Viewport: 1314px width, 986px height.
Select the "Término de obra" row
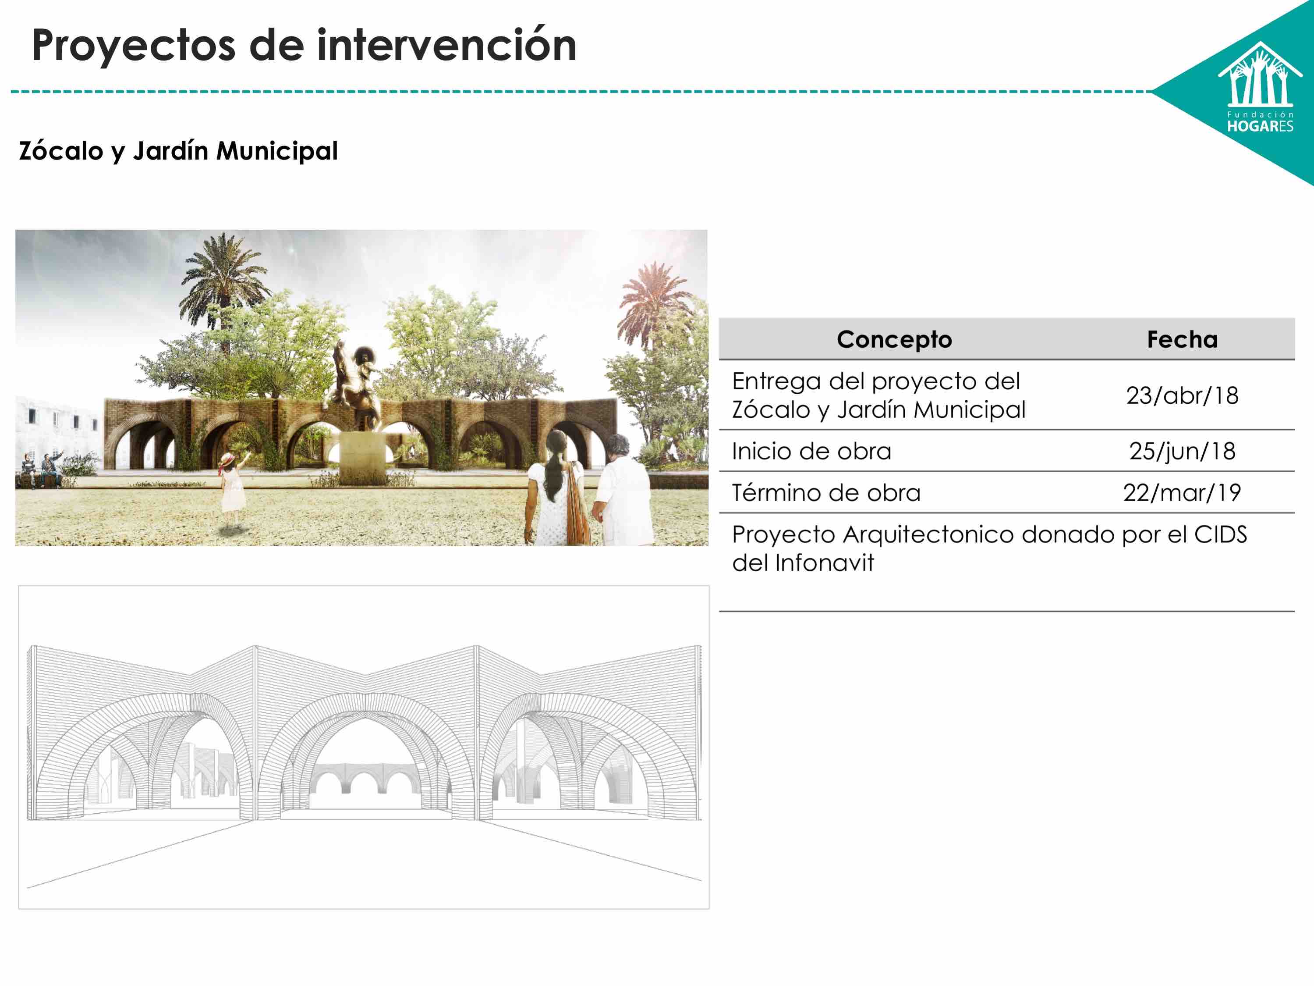tap(826, 493)
